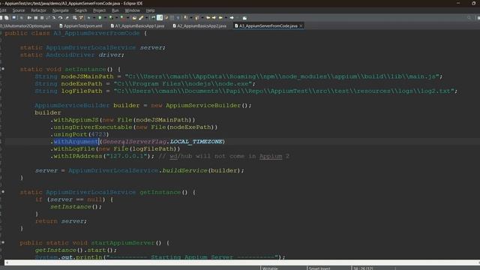Click the pencil-shaped Open Task toolbar icon
This screenshot has height=270, width=480.
(x=141, y=18)
